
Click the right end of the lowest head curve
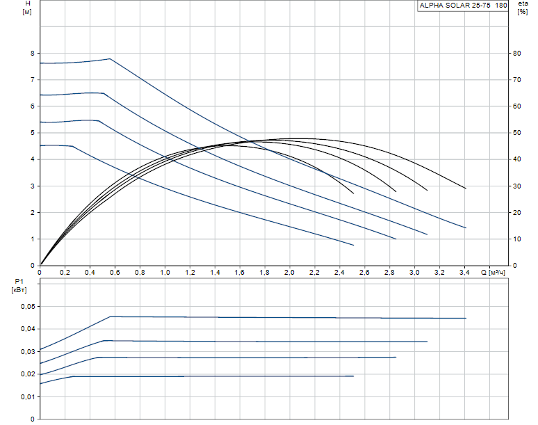click(353, 245)
